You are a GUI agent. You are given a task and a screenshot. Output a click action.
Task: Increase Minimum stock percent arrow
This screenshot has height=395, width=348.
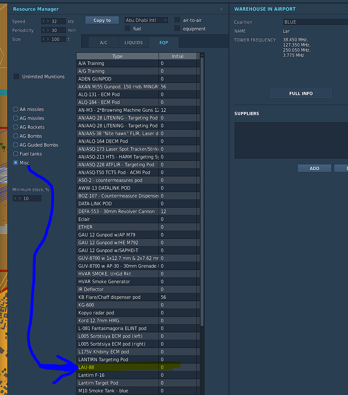point(20,198)
